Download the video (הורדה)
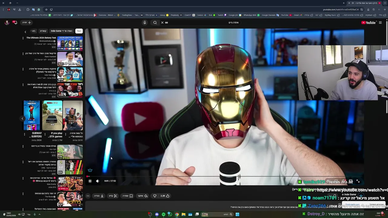The image size is (388, 218). [x=99, y=196]
